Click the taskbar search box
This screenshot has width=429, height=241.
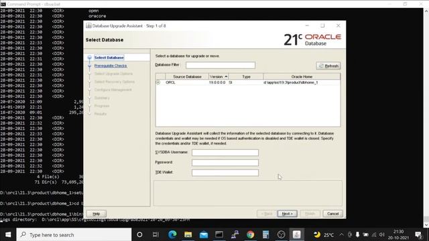click(74, 235)
